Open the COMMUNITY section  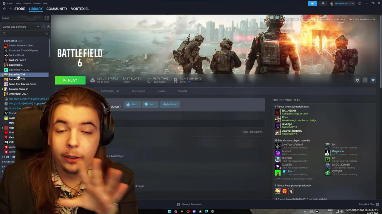tap(57, 9)
